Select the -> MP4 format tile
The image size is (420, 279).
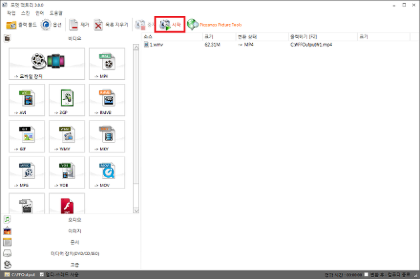107,64
